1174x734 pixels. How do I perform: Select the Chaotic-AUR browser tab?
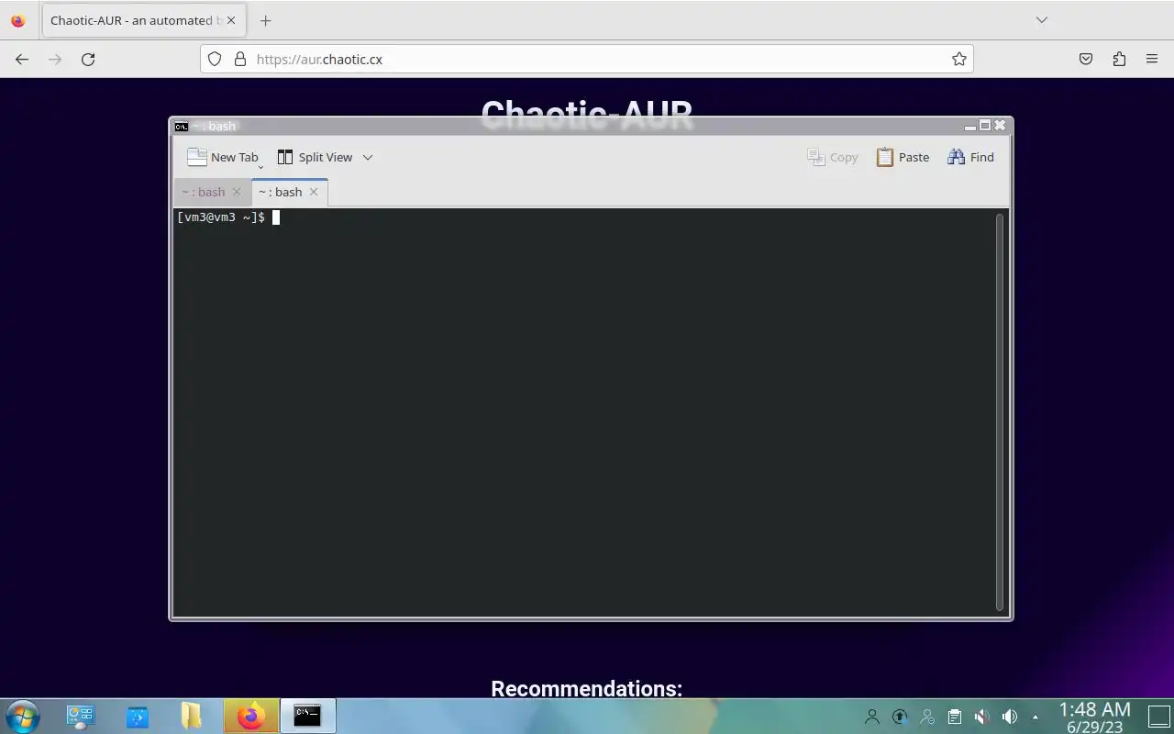(142, 20)
